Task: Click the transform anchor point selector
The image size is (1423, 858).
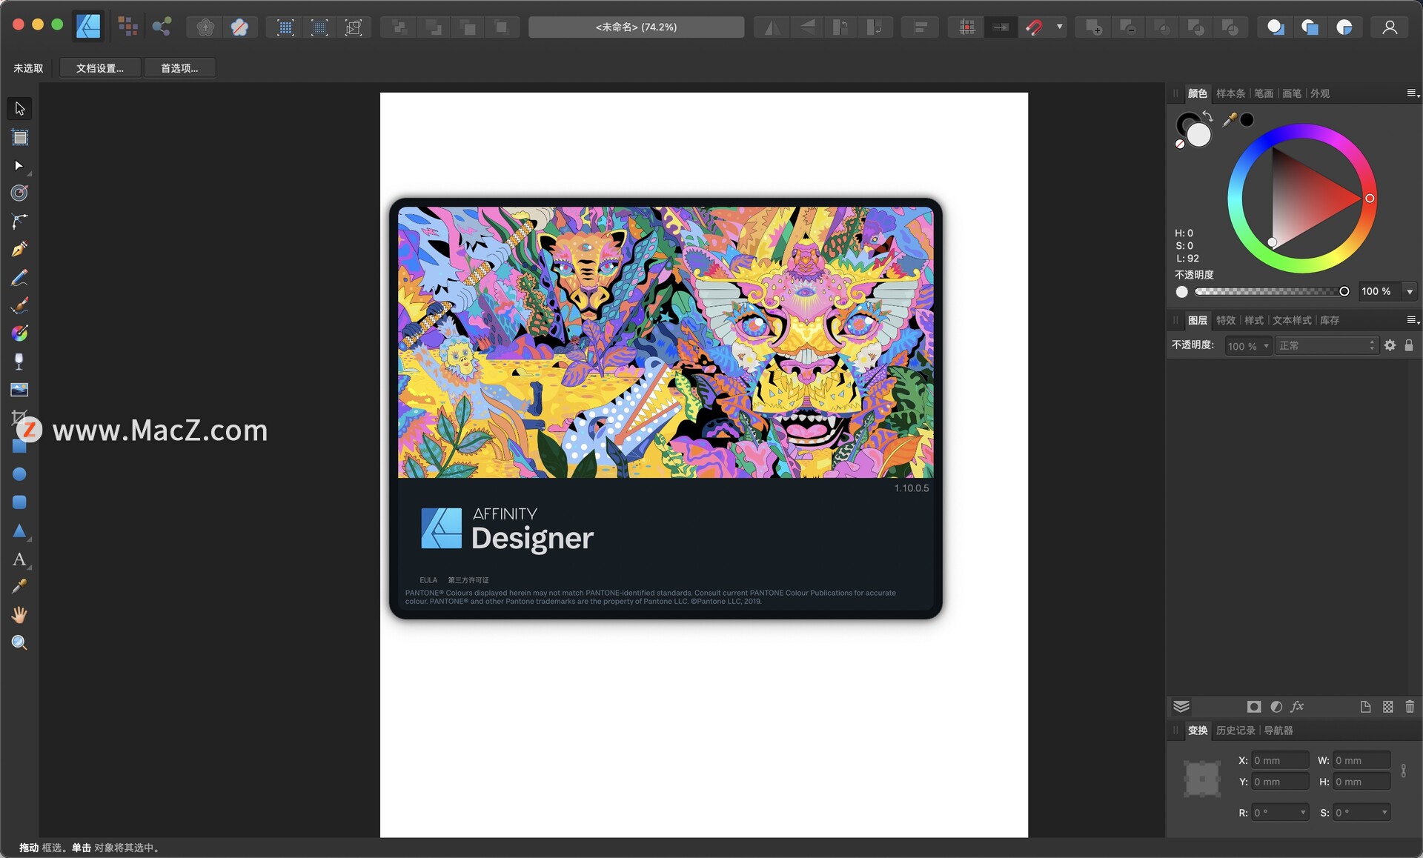Action: [1201, 779]
